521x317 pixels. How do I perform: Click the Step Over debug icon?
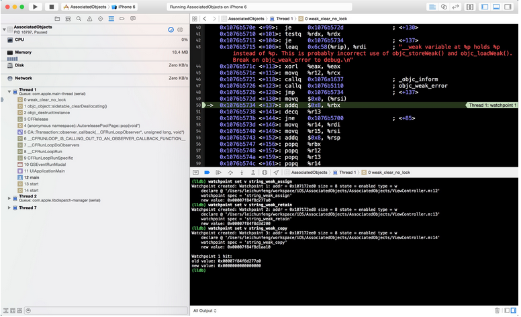[230, 173]
